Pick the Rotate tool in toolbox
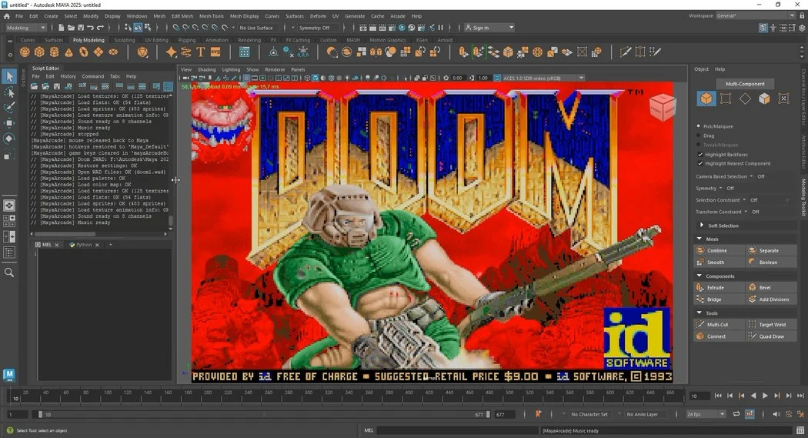 pos(9,138)
